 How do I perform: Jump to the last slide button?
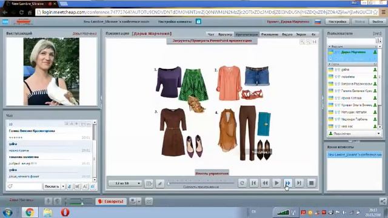click(x=299, y=183)
